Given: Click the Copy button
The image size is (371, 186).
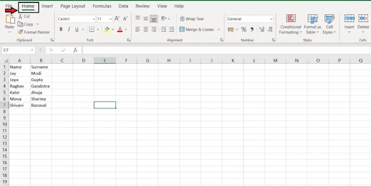Looking at the screenshot, I should pyautogui.click(x=26, y=24).
